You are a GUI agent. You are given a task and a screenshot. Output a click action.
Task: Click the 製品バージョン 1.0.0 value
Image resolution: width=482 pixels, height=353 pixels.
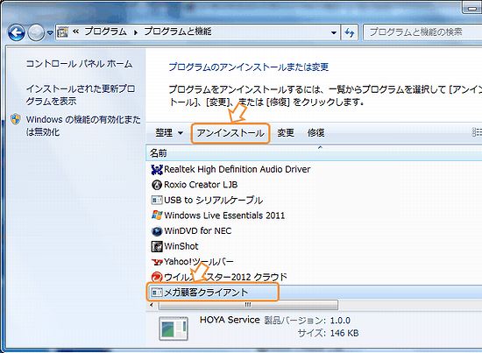point(340,321)
